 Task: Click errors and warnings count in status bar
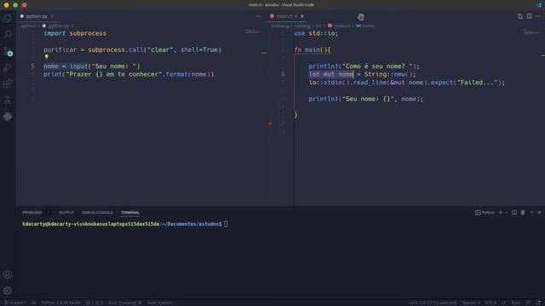pyautogui.click(x=95, y=303)
